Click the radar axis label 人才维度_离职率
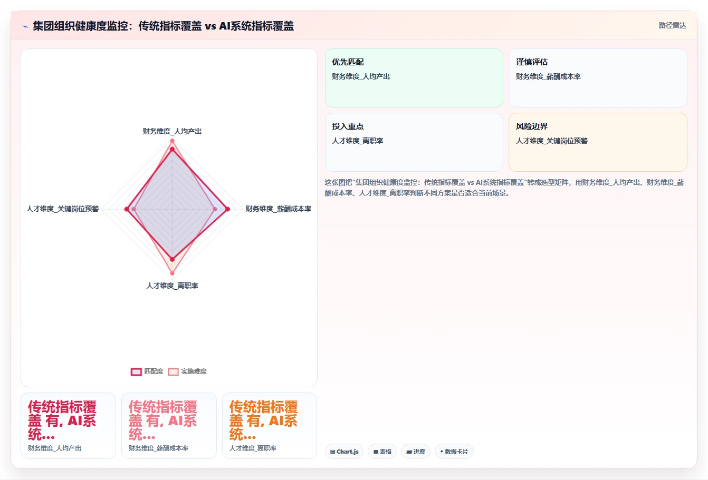Screen dimensions: 708x480 click(x=172, y=286)
